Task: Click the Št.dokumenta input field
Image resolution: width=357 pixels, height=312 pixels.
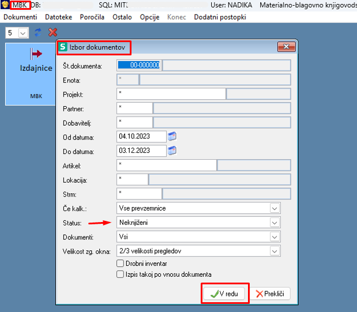Action: coord(139,65)
